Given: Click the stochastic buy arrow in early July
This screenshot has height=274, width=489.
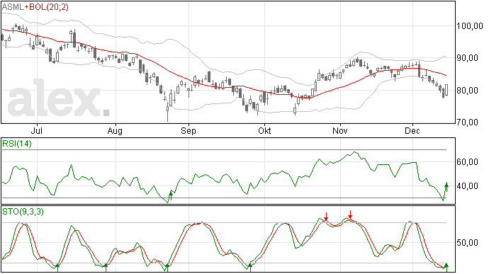Looking at the screenshot, I should (57, 268).
